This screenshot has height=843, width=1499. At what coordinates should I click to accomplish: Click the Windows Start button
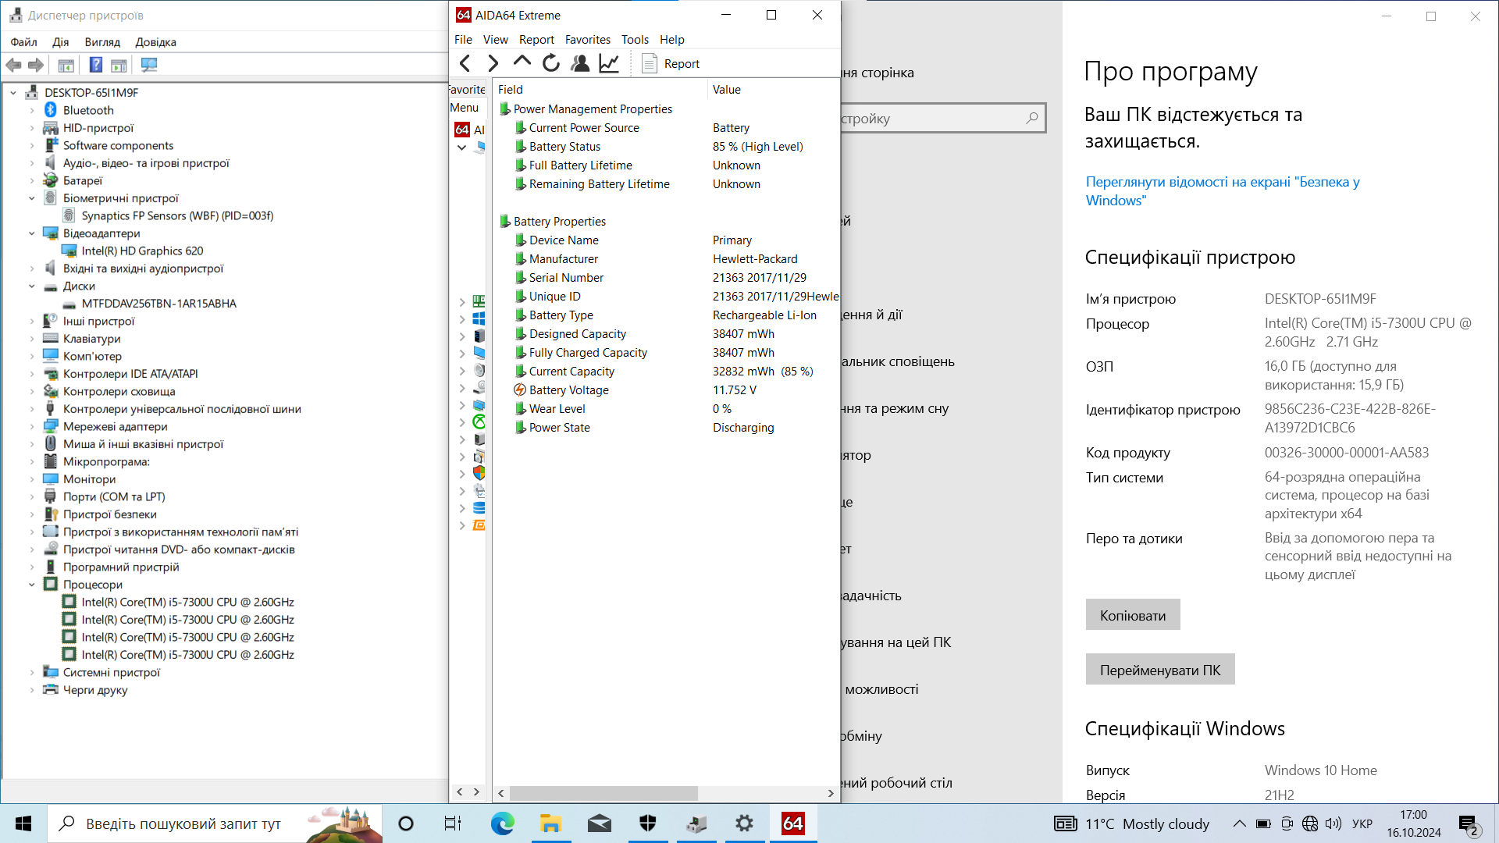[23, 823]
